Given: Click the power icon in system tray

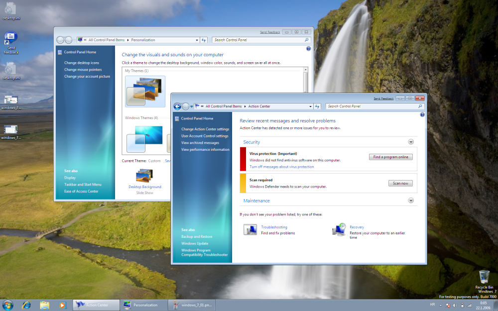Looking at the screenshot, I should coord(462,306).
